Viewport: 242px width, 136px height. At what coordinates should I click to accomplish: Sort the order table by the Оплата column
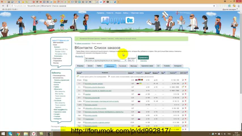(x=130, y=73)
